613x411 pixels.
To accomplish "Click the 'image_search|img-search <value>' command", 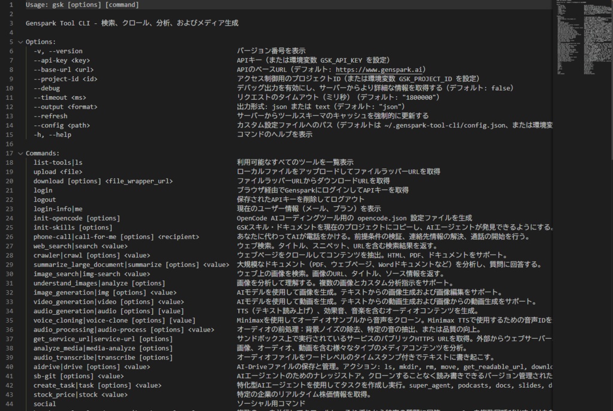I will coord(92,274).
